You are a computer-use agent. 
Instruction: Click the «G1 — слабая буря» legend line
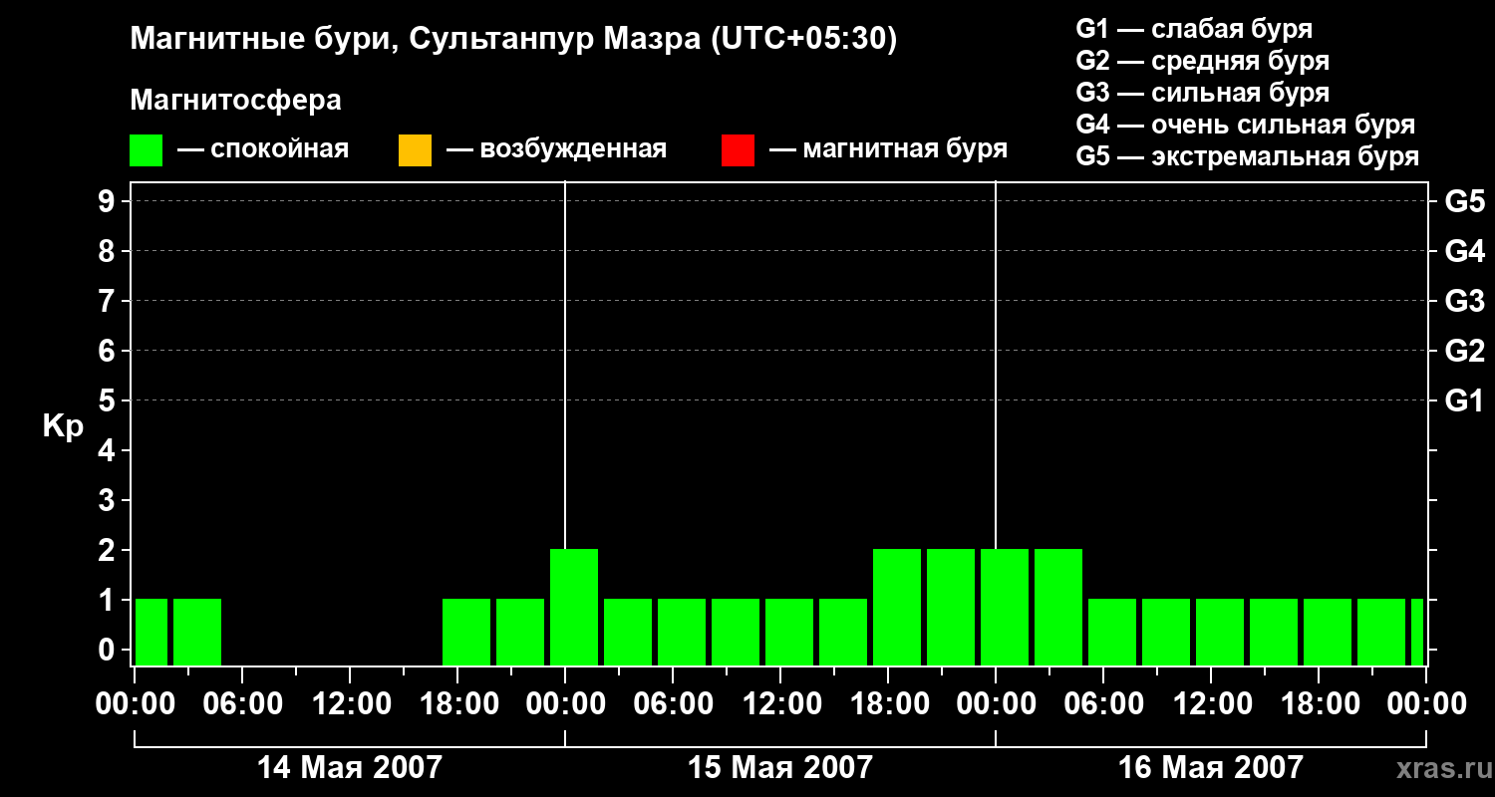click(1194, 28)
